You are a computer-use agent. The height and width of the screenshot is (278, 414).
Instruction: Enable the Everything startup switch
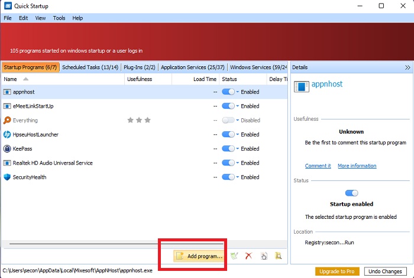(x=228, y=121)
